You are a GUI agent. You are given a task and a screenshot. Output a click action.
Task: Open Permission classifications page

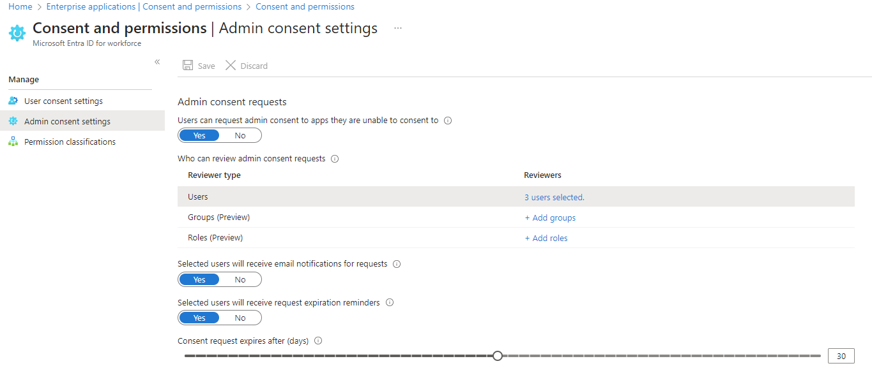pyautogui.click(x=70, y=142)
